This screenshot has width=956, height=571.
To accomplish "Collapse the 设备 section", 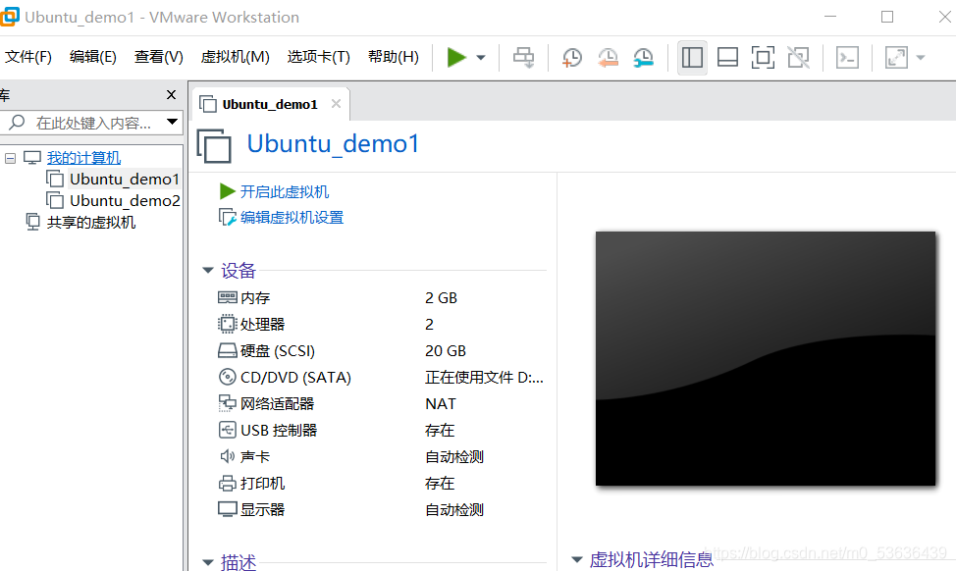I will coord(207,270).
